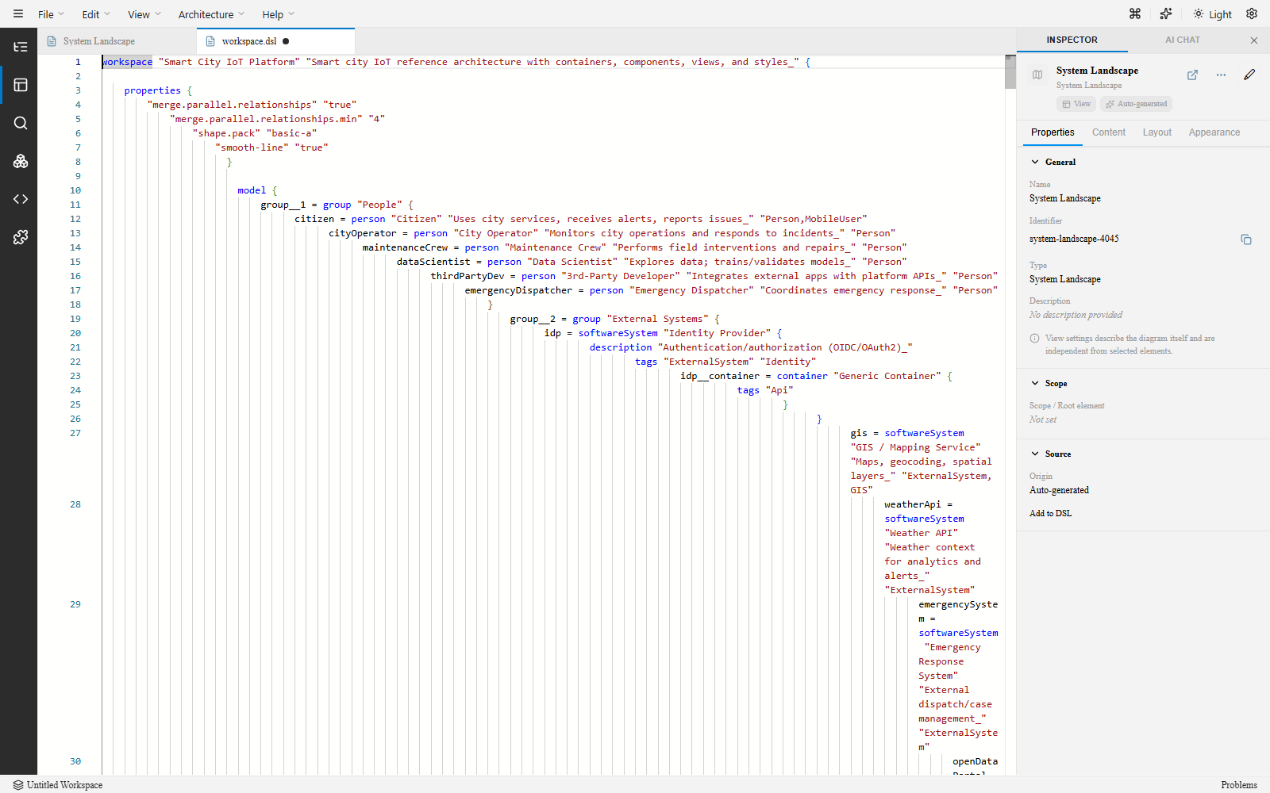
Task: Open the Architecture menu dropdown
Action: point(211,14)
